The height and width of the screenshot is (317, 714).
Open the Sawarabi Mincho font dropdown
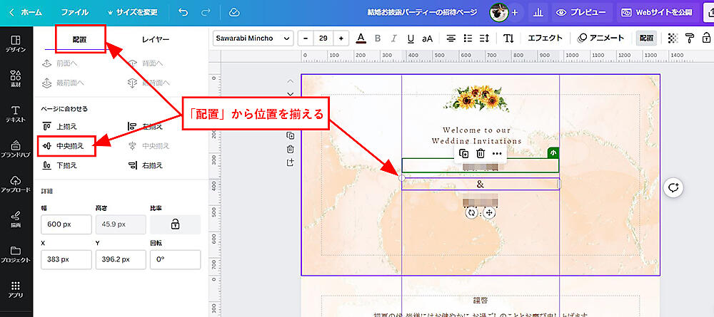pos(253,38)
